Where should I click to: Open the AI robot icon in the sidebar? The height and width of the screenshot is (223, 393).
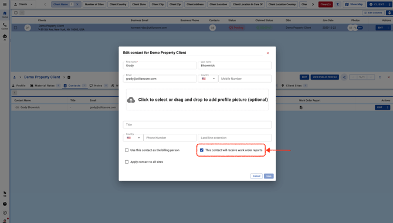click(x=5, y=37)
